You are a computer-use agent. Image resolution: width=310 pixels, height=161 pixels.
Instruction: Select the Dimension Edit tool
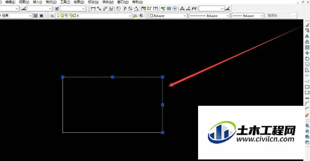(188, 8)
